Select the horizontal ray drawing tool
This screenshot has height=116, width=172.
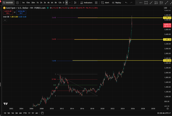141,3
